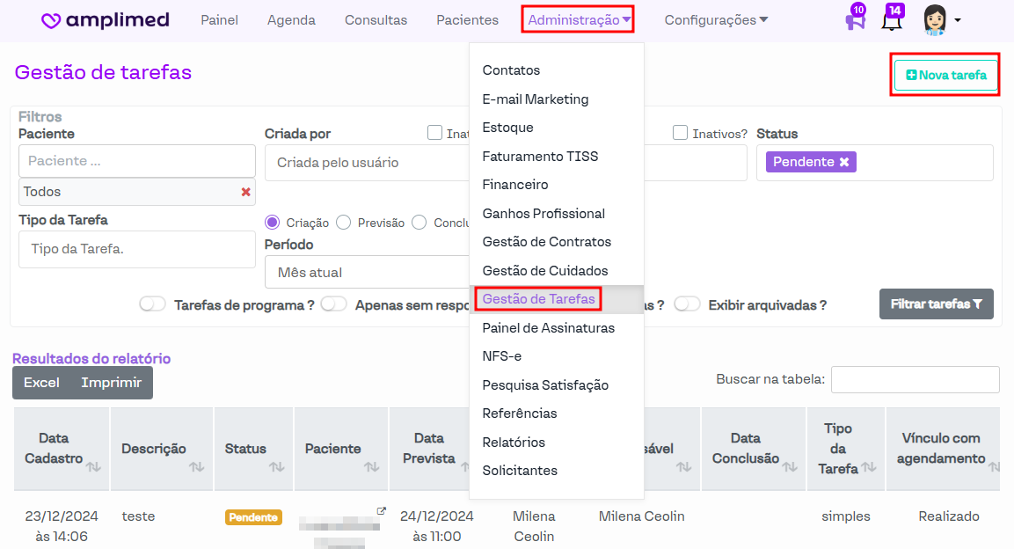Expand the Configurações dropdown menu

tap(716, 20)
